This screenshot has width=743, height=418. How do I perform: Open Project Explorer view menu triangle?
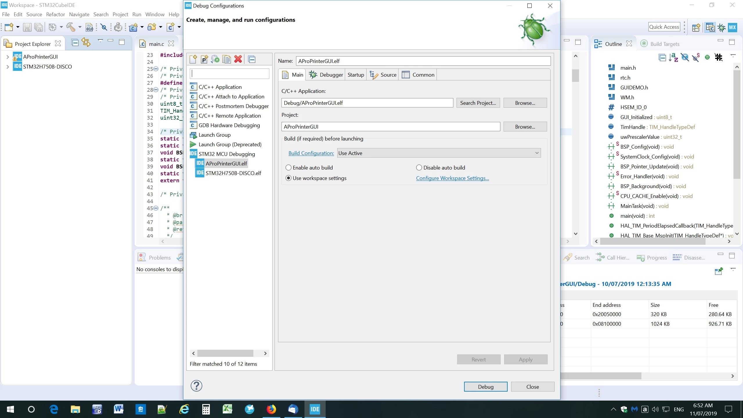pos(100,41)
